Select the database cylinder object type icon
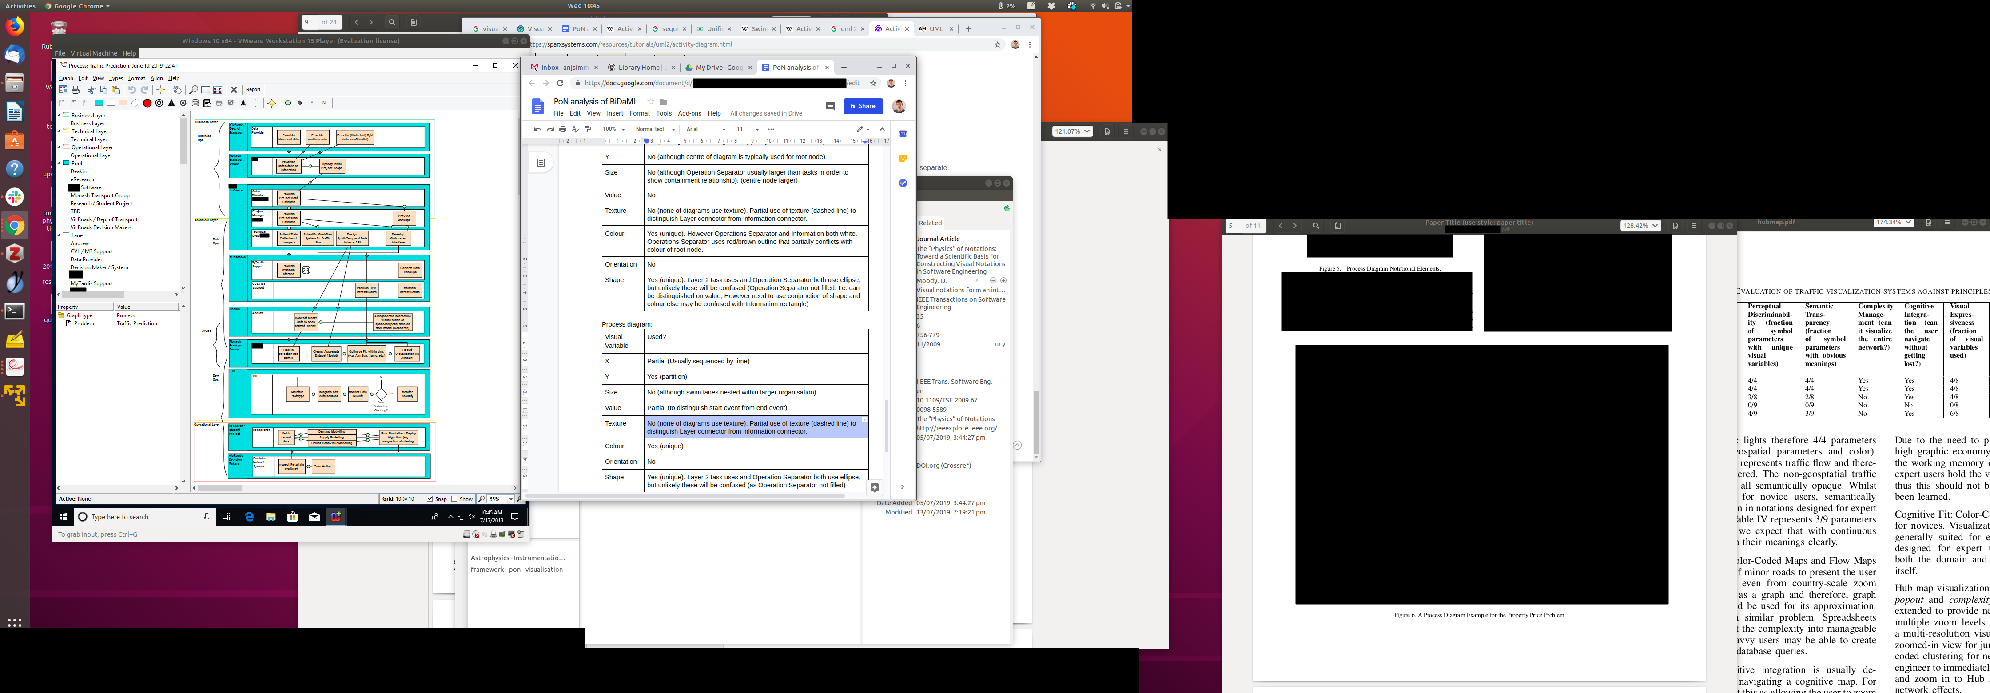The width and height of the screenshot is (1990, 693). pos(195,103)
